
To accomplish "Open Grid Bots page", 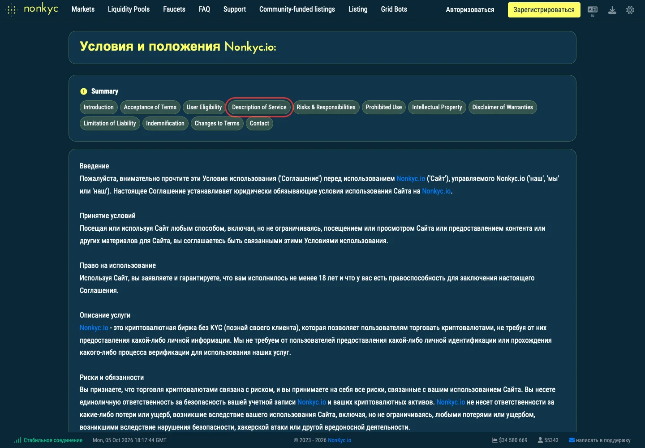I will tap(394, 9).
